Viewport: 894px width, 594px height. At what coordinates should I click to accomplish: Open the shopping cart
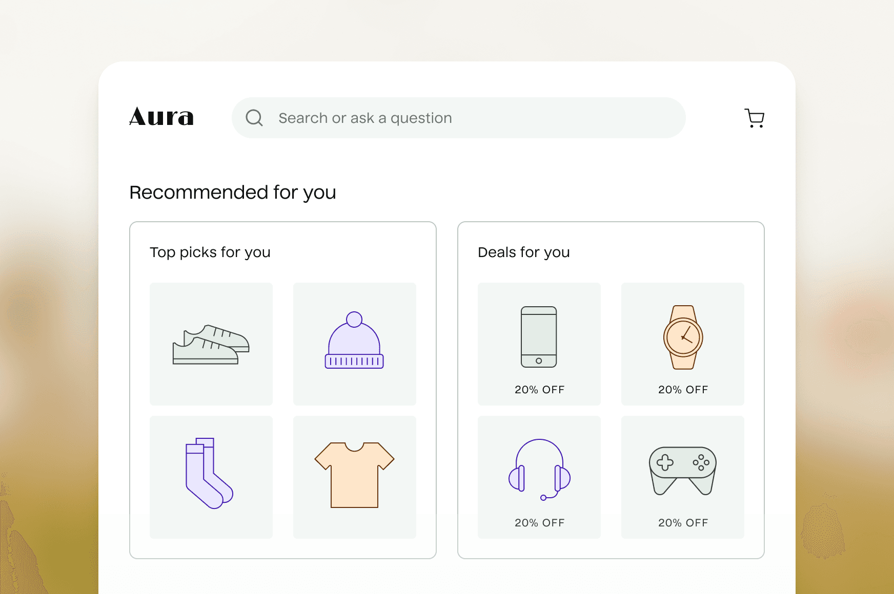pos(754,118)
